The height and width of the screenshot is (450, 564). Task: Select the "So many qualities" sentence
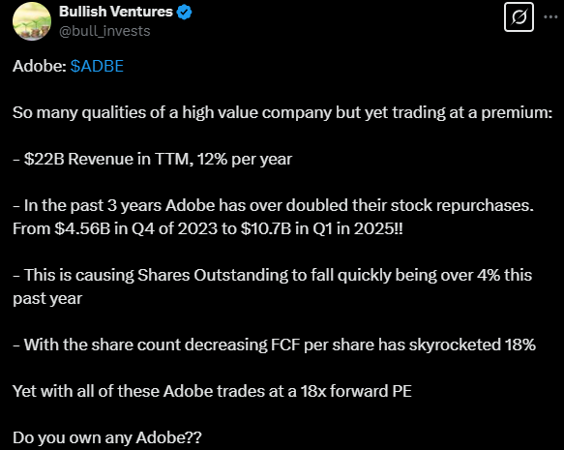282,113
